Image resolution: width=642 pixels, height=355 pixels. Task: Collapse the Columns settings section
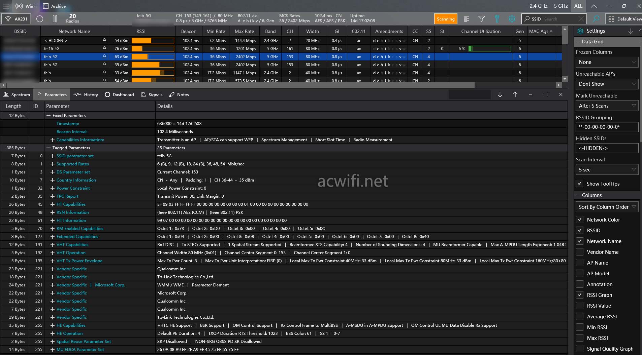[x=578, y=195]
